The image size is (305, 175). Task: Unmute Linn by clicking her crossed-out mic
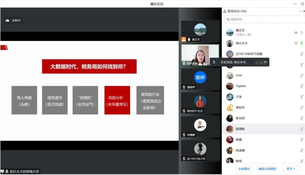pos(302,75)
